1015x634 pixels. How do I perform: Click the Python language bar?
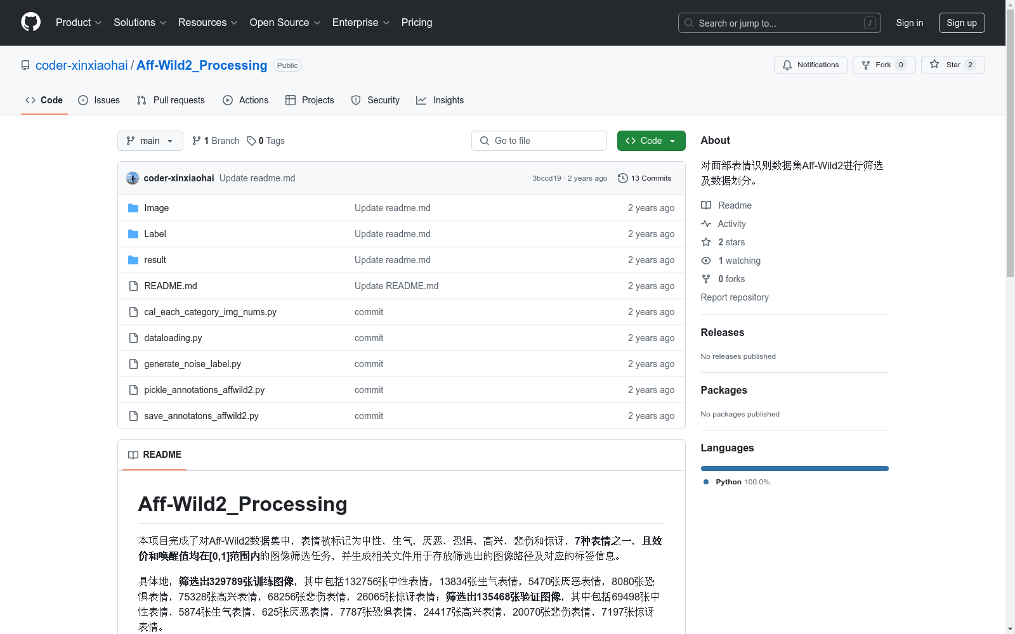coord(795,469)
